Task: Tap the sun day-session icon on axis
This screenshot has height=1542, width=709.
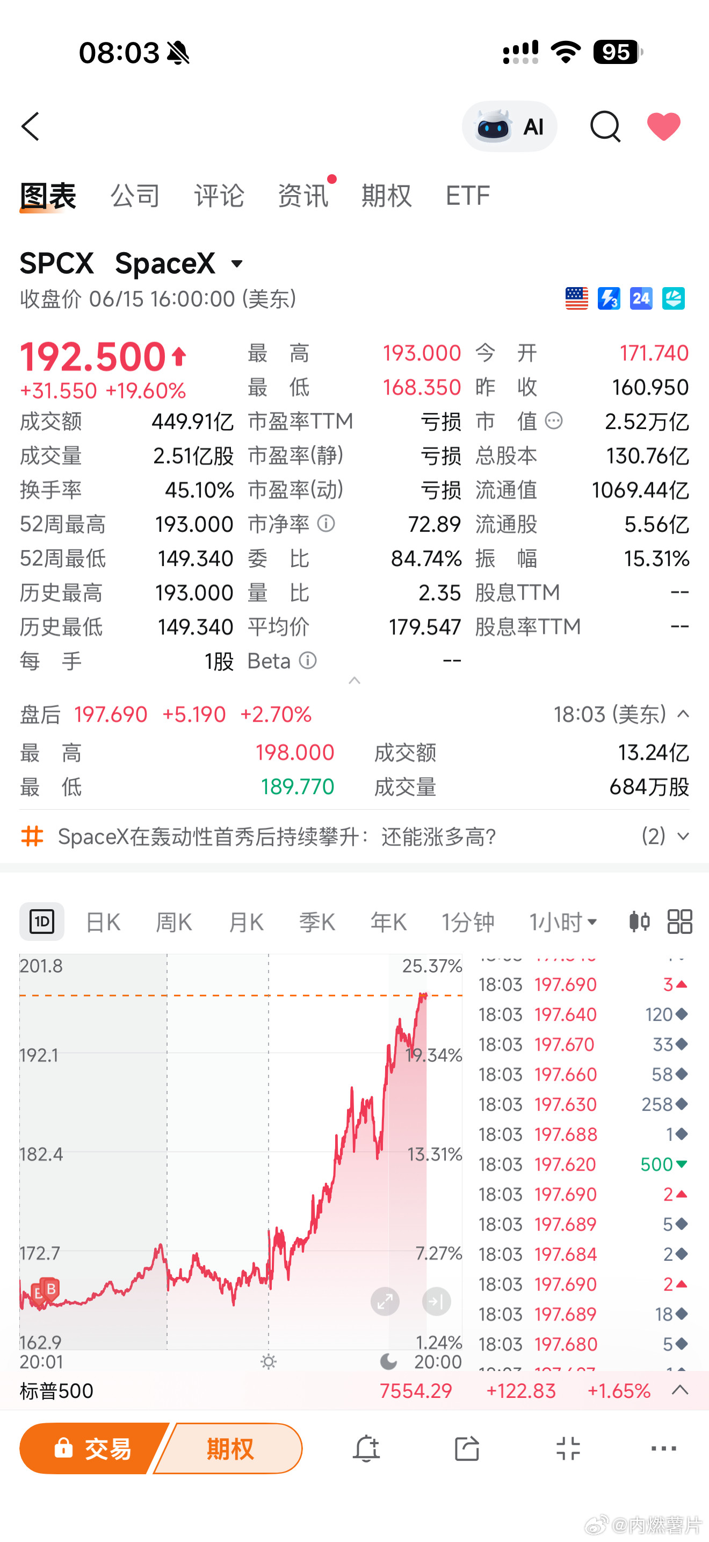Action: click(x=269, y=1362)
